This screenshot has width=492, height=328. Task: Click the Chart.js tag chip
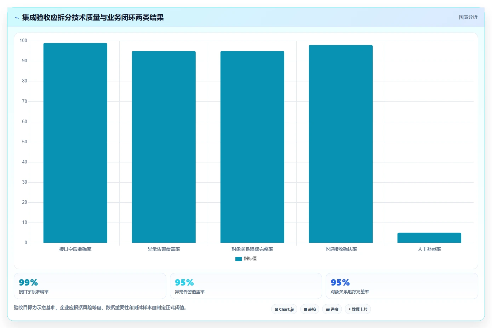pyautogui.click(x=284, y=309)
